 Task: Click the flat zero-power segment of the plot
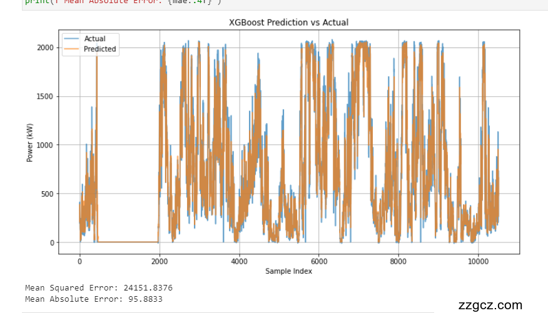(x=128, y=242)
